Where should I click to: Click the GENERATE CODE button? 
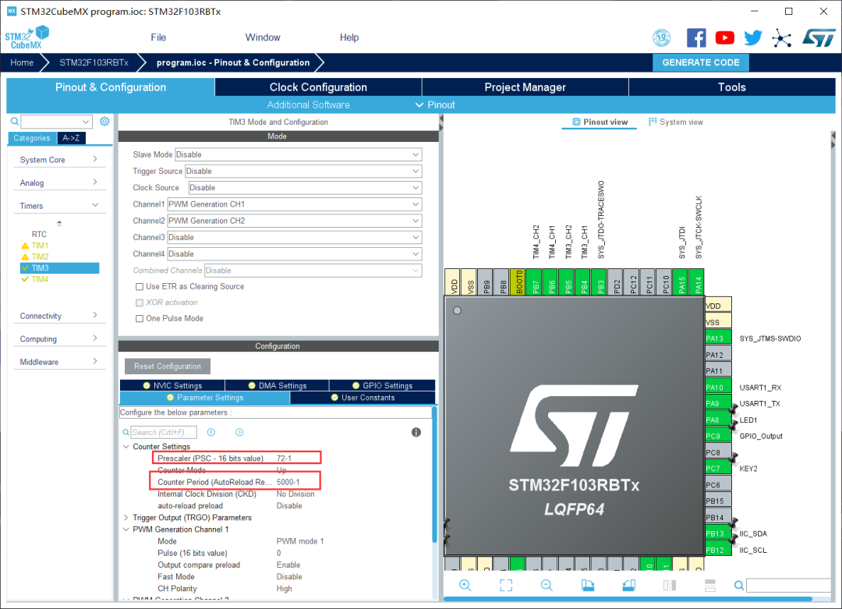[700, 62]
